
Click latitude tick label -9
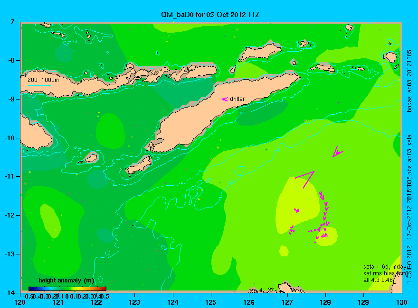click(12, 99)
